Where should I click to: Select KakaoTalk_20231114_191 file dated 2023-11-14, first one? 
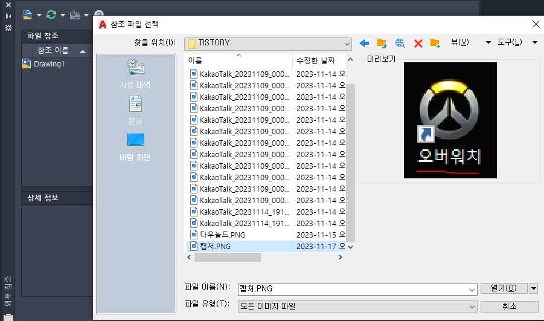pos(245,212)
